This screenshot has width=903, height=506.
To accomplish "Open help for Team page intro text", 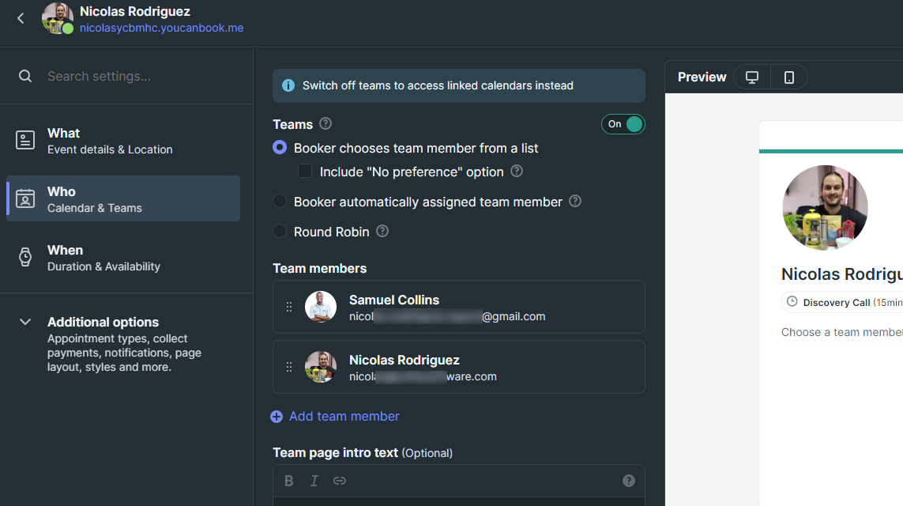I will click(629, 481).
